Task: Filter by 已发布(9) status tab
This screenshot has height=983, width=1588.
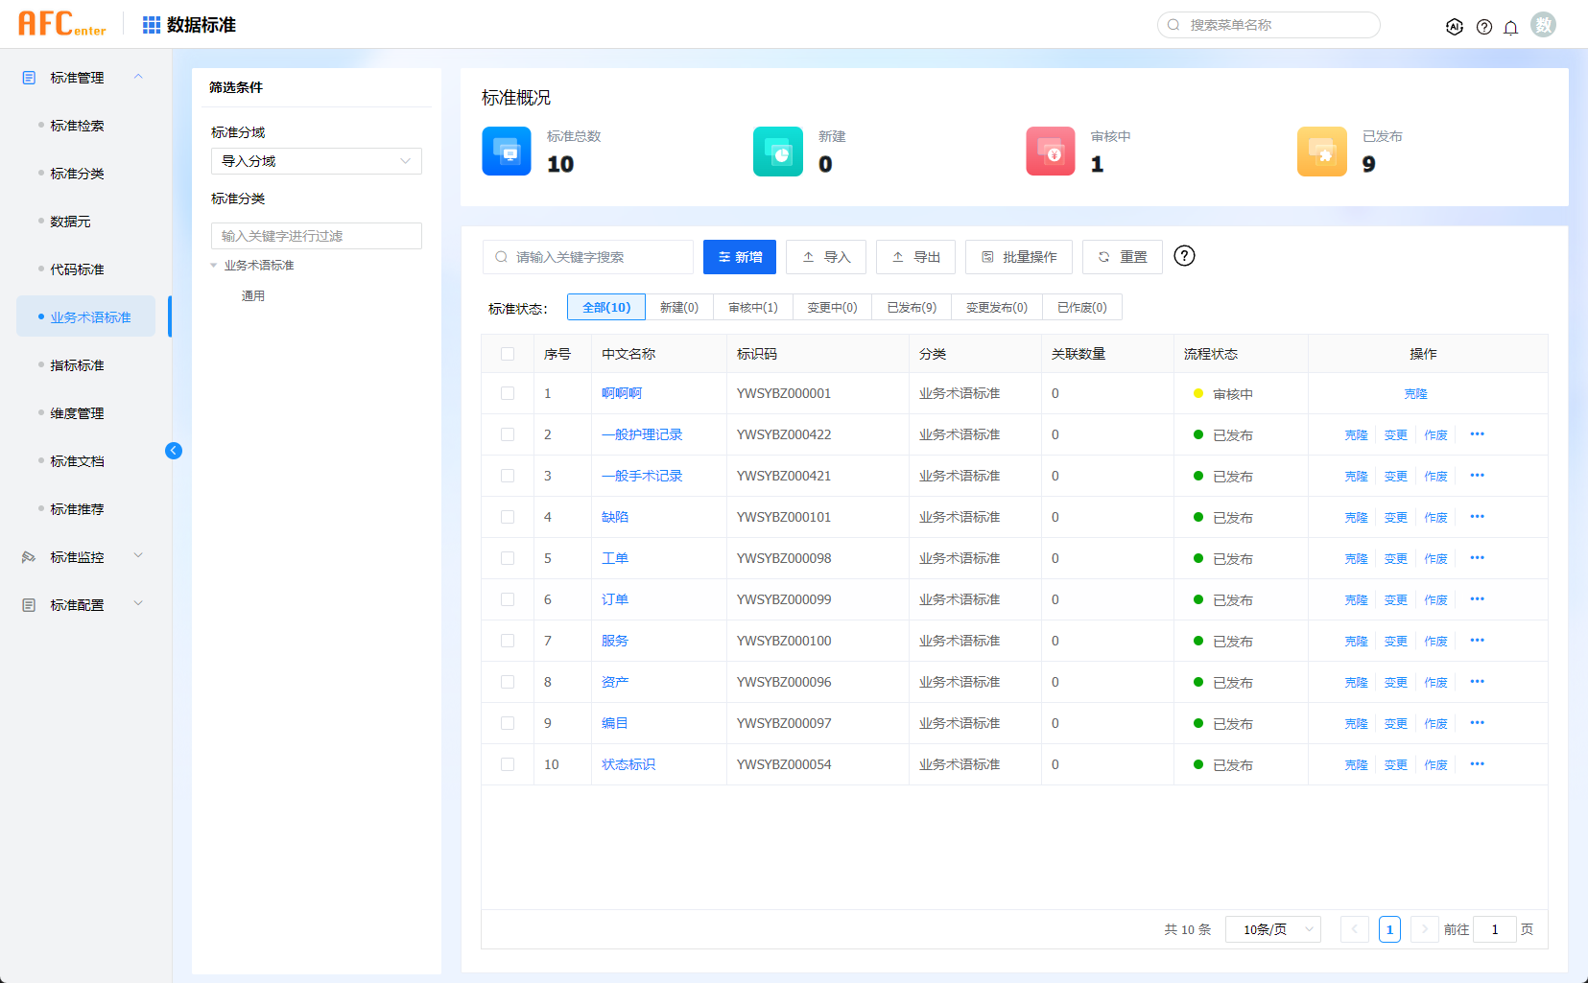Action: (912, 307)
